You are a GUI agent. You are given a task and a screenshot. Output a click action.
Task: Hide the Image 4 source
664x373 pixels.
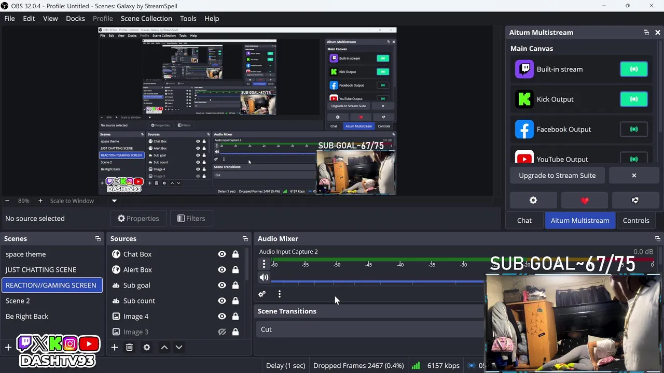click(x=222, y=316)
